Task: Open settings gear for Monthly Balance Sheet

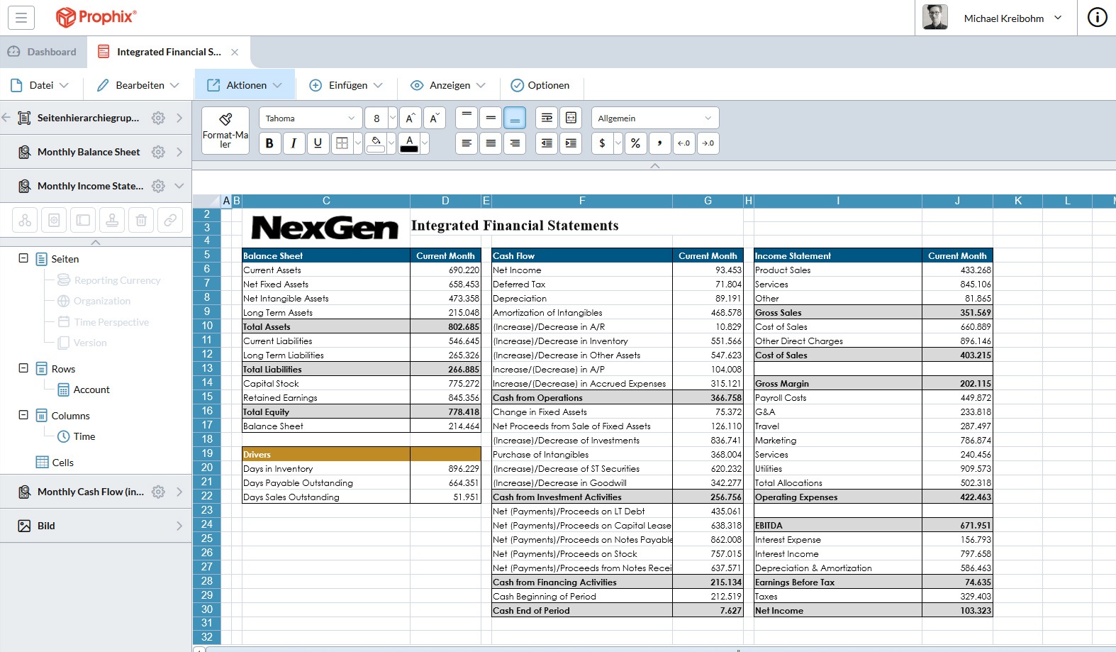Action: (x=158, y=152)
